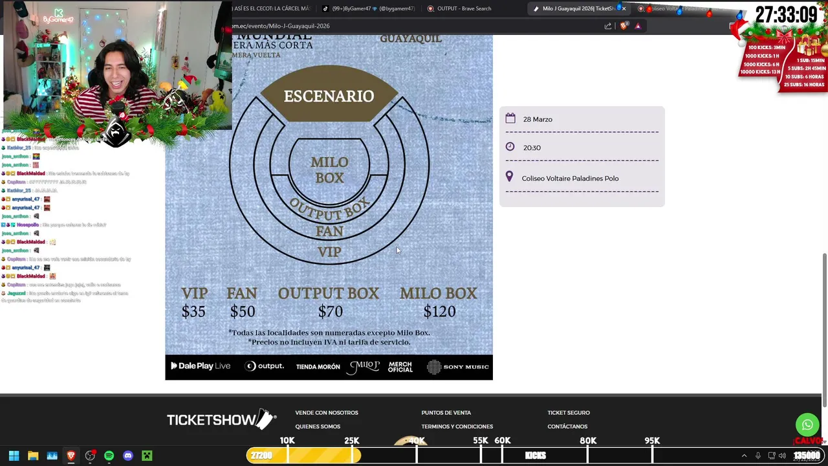Click the TicketShow footer logo
This screenshot has height=466, width=828.
click(x=222, y=419)
